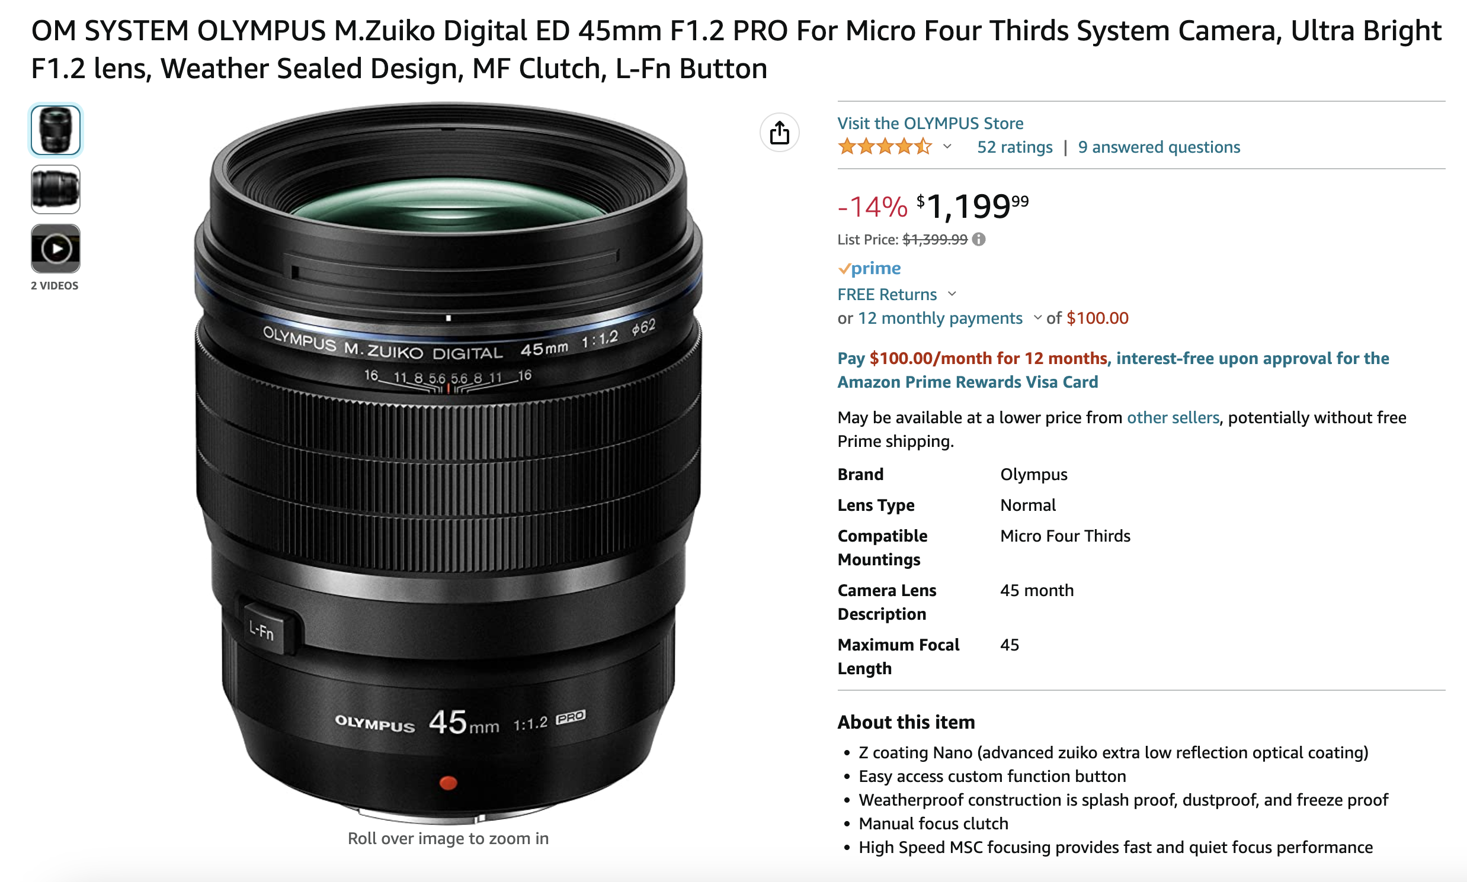The height and width of the screenshot is (882, 1467).
Task: Expand the 12 monthly payments chevron
Action: point(1037,317)
